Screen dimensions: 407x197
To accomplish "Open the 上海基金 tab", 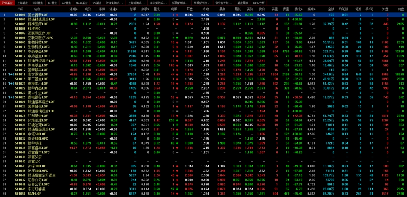I will click(x=22, y=3).
